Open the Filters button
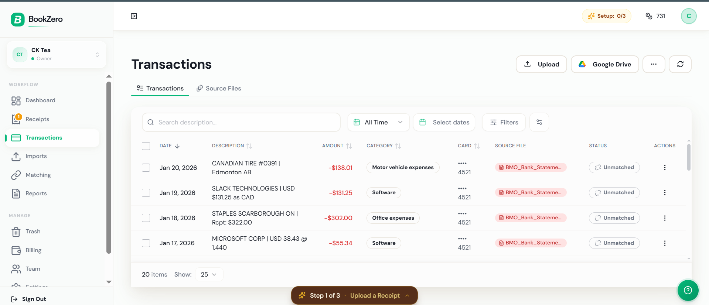 click(504, 122)
